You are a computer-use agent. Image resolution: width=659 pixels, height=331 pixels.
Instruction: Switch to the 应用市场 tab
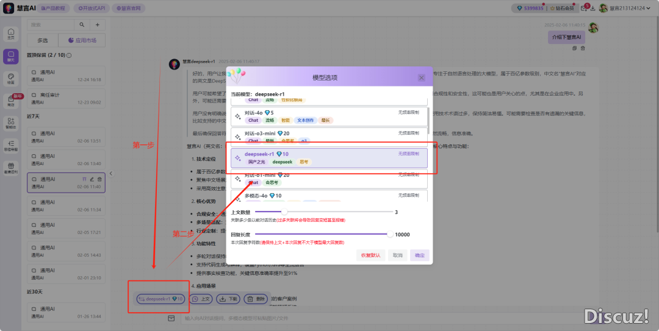click(x=82, y=40)
